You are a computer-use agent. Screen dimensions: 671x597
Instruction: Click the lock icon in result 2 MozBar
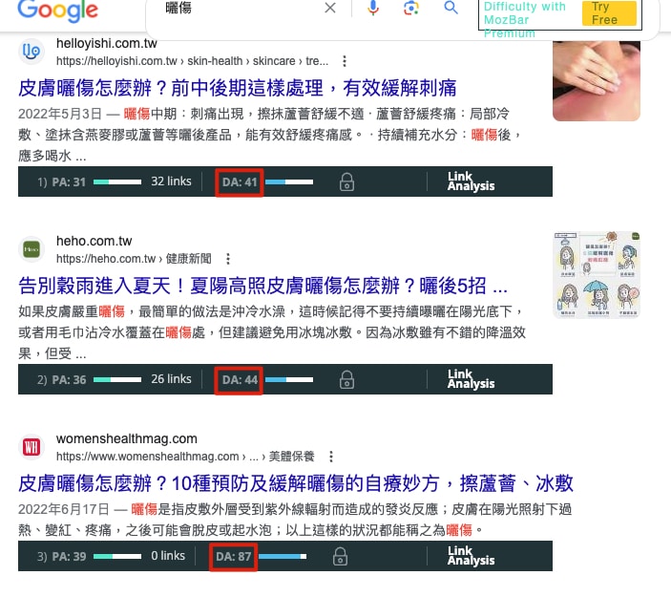[346, 379]
